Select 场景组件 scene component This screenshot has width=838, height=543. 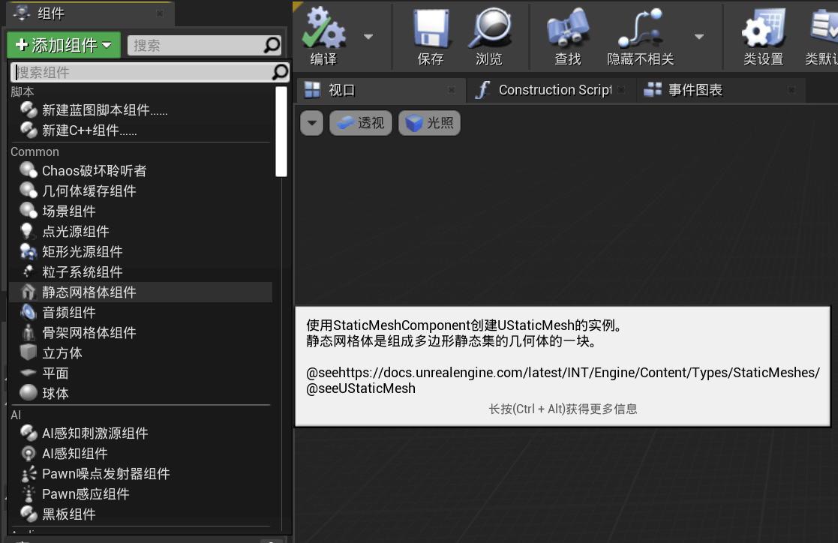pos(141,211)
